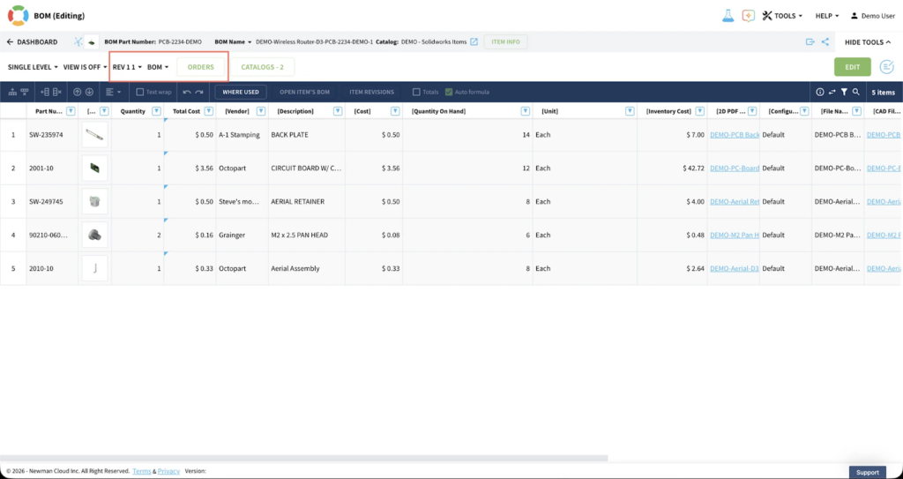The width and height of the screenshot is (903, 479).
Task: Expand the SINGLE LEVEL dropdown
Action: pyautogui.click(x=33, y=67)
